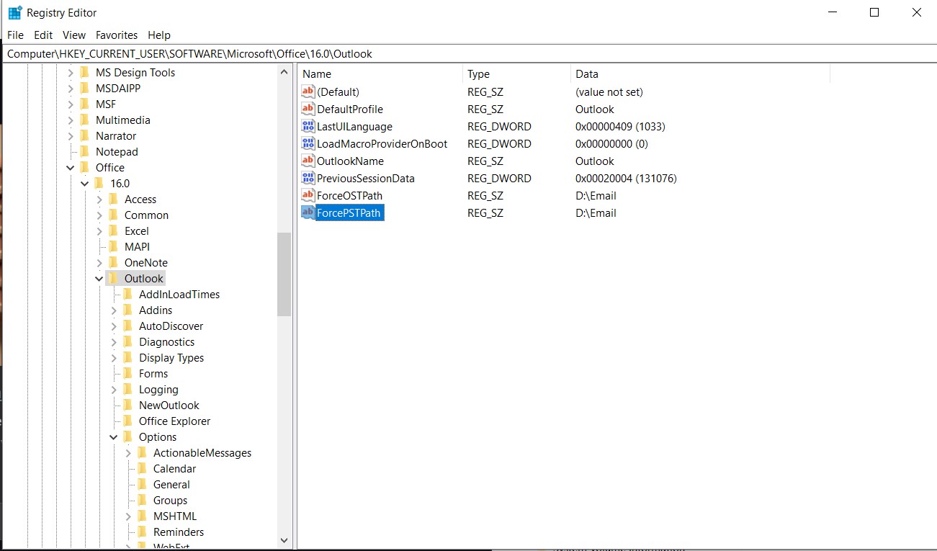This screenshot has height=551, width=937.
Task: Click the LoadMacroProviderOnBoot DWORD icon
Action: [x=308, y=144]
